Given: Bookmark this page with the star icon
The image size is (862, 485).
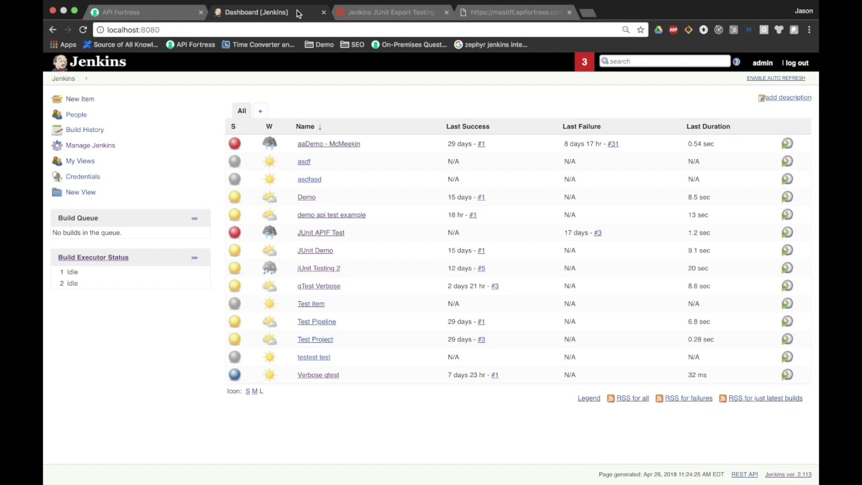Looking at the screenshot, I should (x=640, y=30).
